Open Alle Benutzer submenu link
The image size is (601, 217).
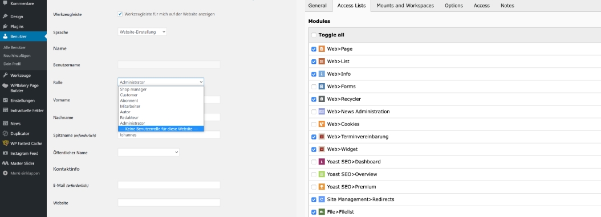click(15, 47)
